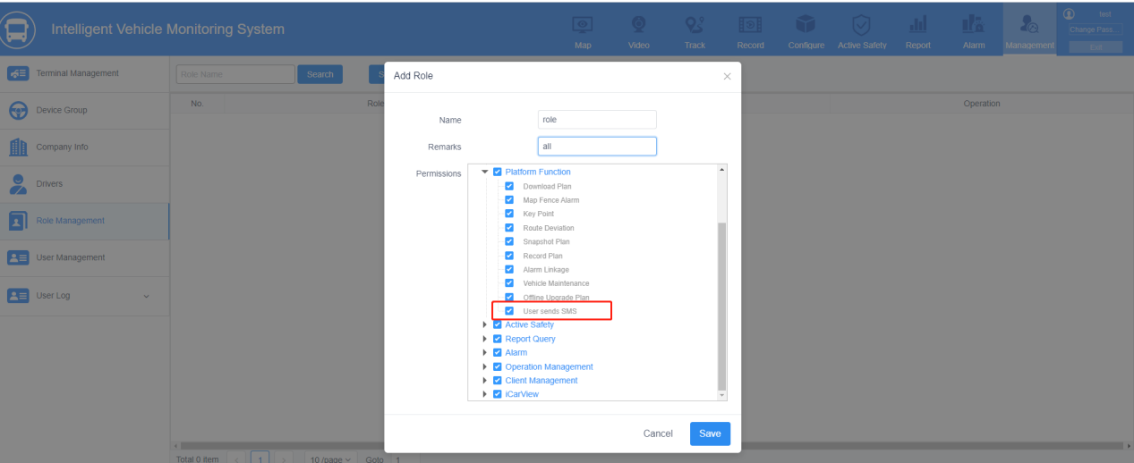
Task: Close the Add Role dialog
Action: (727, 77)
